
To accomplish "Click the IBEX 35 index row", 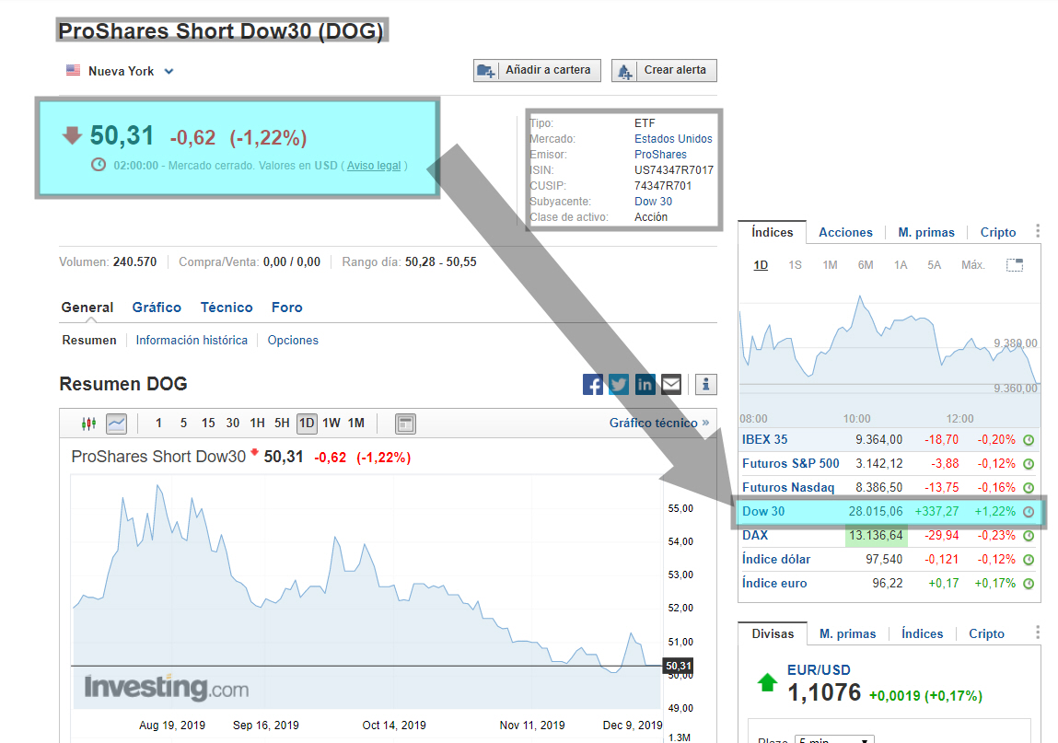I will coord(765,439).
